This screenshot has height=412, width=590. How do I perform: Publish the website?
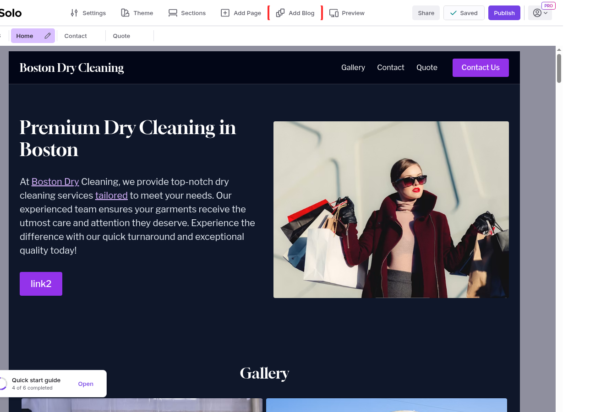pyautogui.click(x=504, y=13)
